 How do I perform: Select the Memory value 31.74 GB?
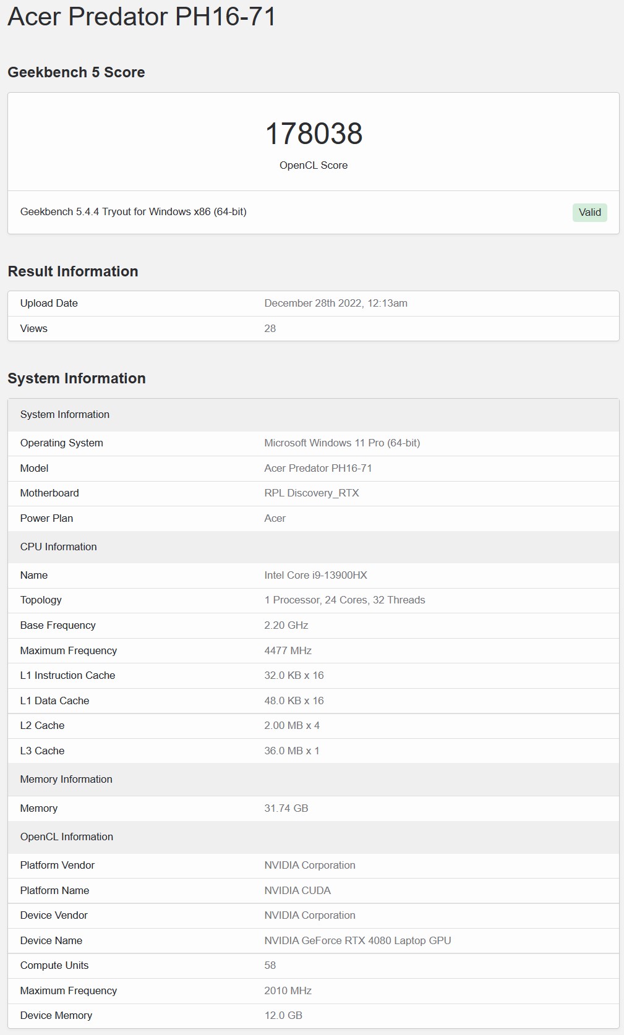point(286,808)
